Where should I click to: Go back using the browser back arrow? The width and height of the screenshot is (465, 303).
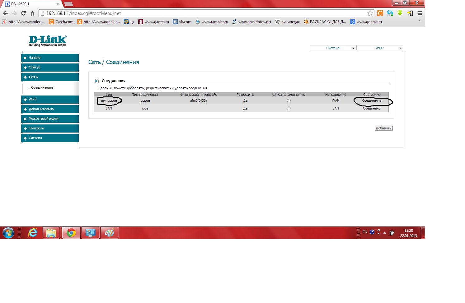point(5,13)
